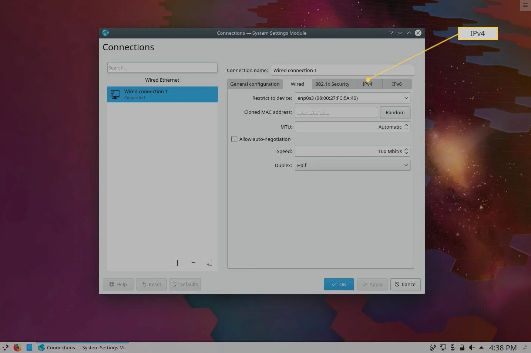Export the selected connection icon
531x353 pixels.
pyautogui.click(x=209, y=263)
